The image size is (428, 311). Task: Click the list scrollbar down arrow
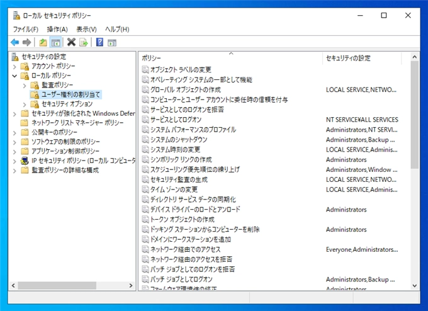click(415, 286)
